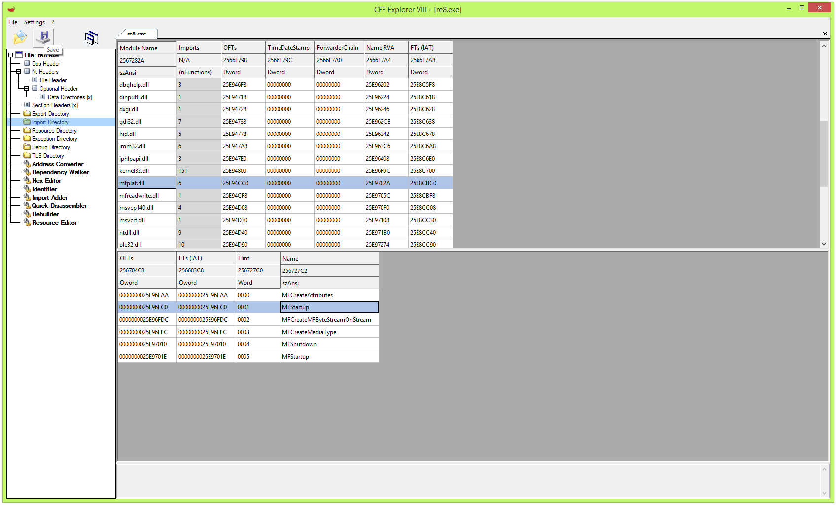The image size is (836, 506).
Task: Collapse the Nt Headers tree node
Action: pos(18,71)
